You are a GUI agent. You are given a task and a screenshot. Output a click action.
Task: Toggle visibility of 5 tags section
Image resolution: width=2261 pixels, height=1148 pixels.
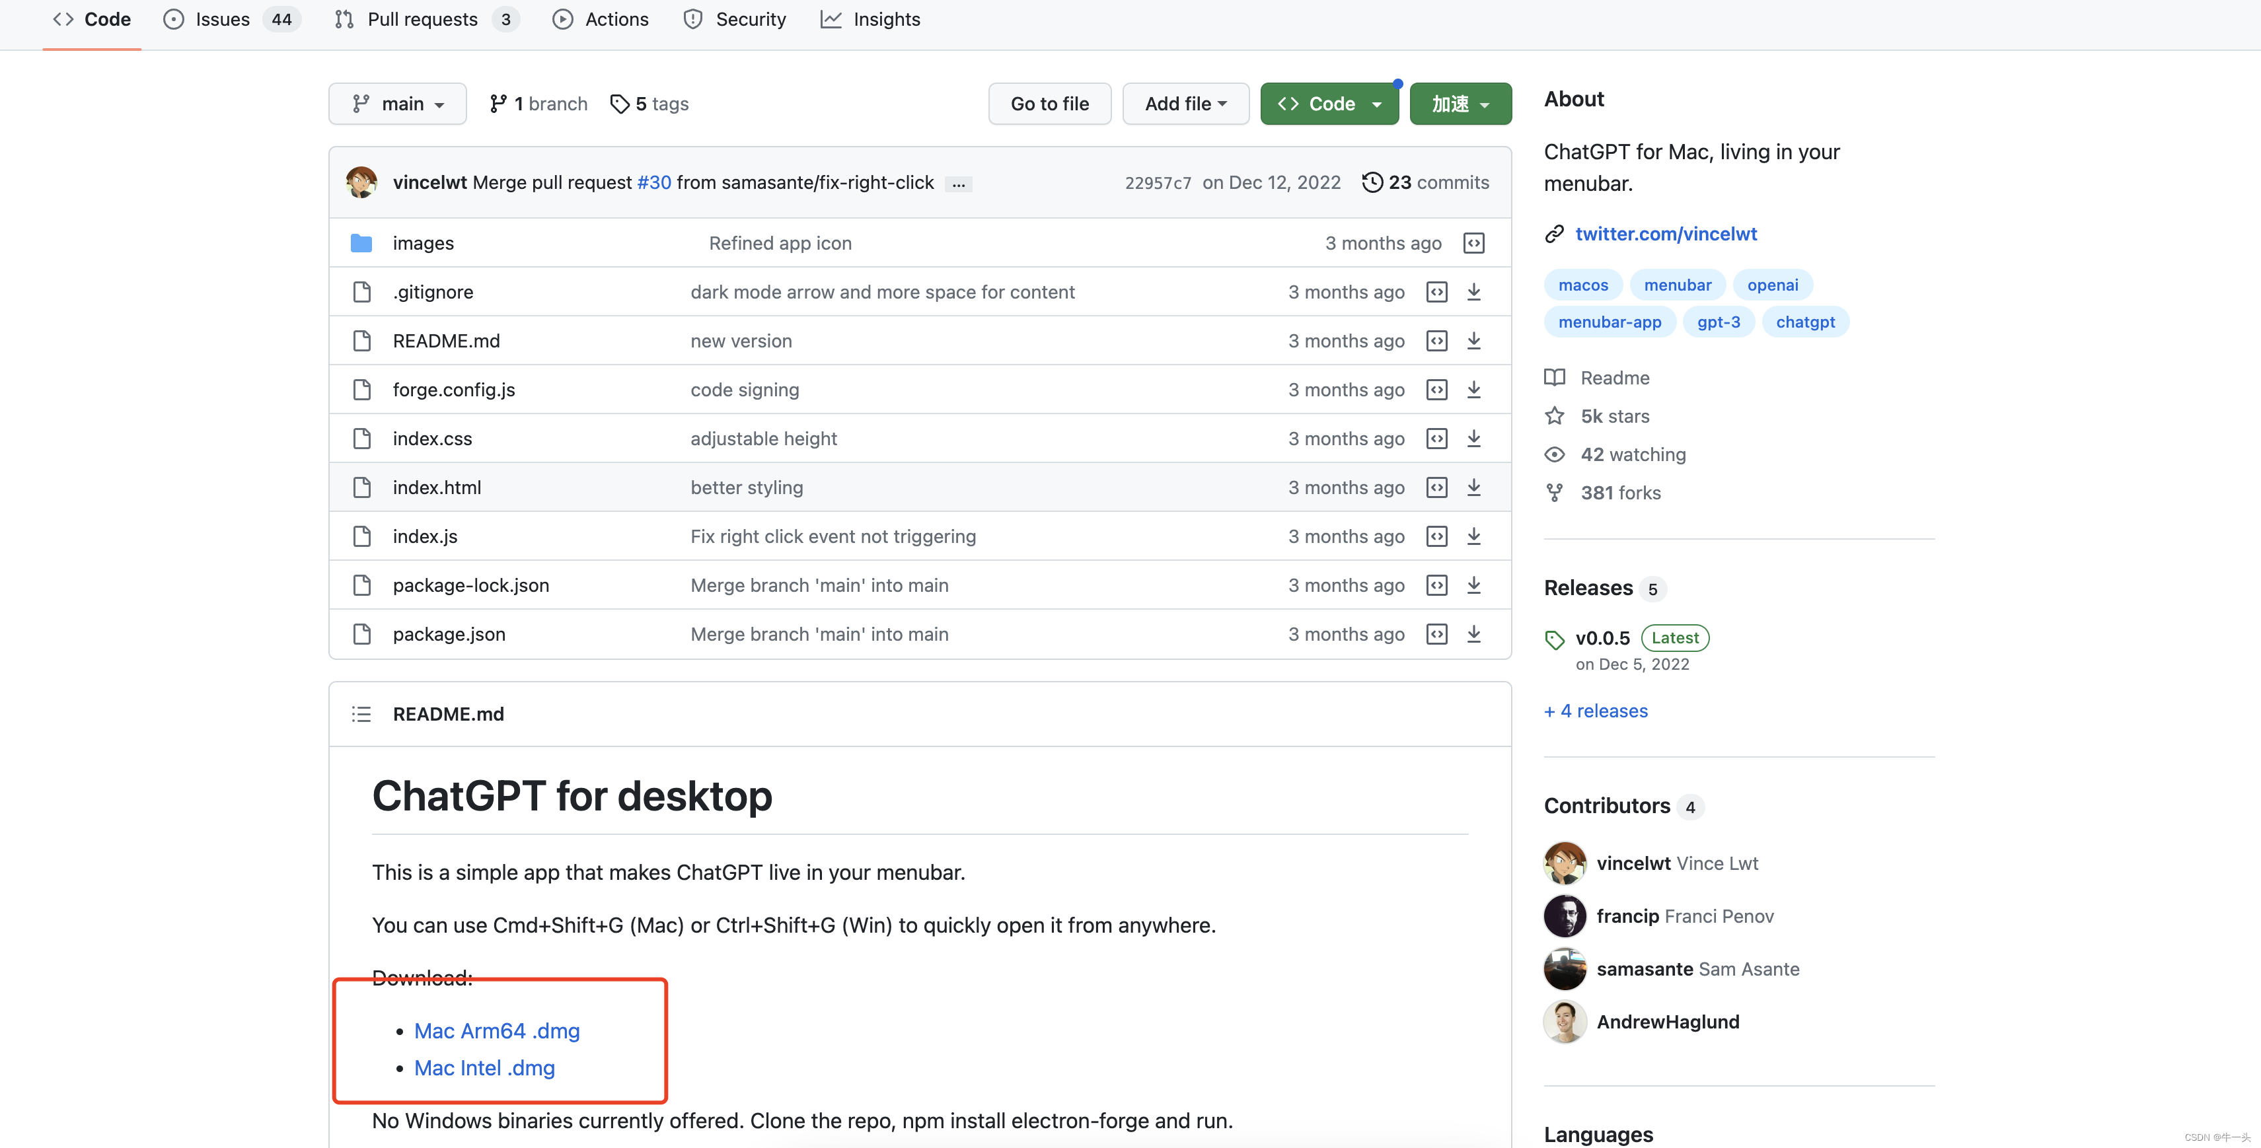coord(650,102)
